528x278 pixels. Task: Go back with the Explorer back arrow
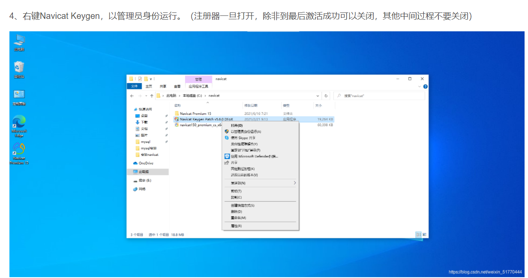132,96
